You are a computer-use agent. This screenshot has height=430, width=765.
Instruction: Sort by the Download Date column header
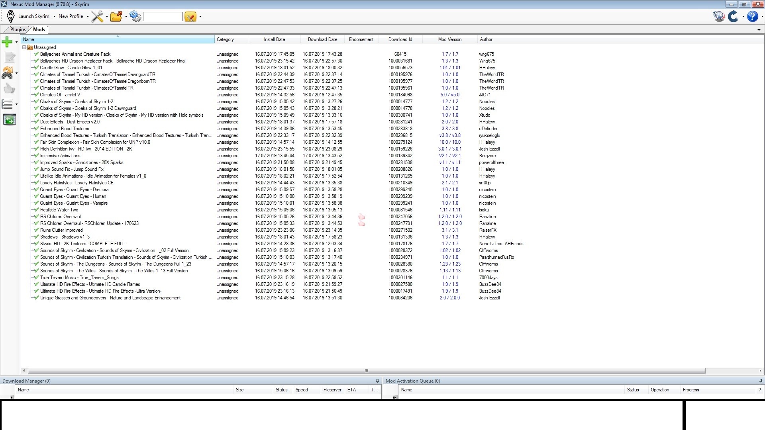[322, 39]
